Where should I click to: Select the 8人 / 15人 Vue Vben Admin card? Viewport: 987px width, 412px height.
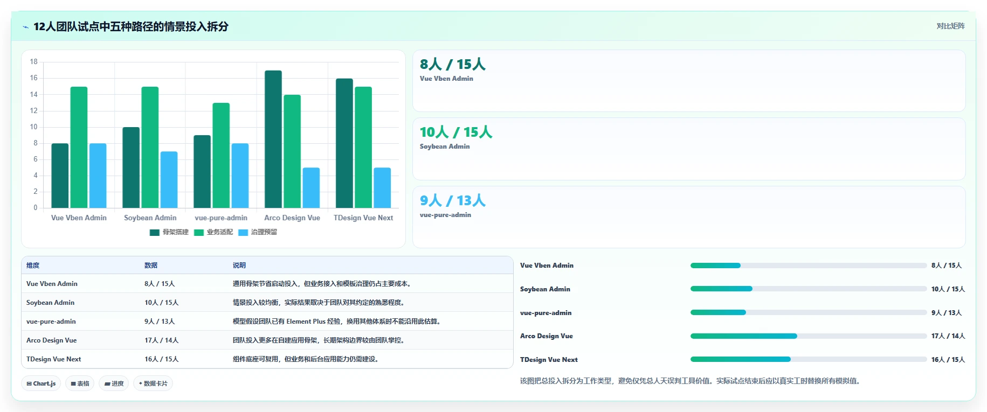(689, 81)
